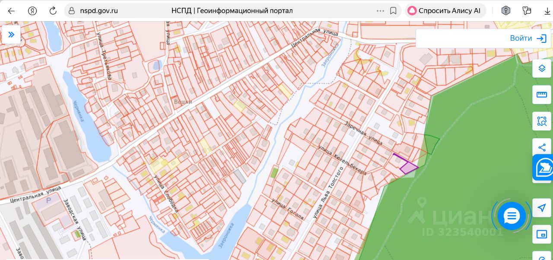The image size is (553, 260).
Task: Go back using the browser back arrow
Action: (11, 11)
